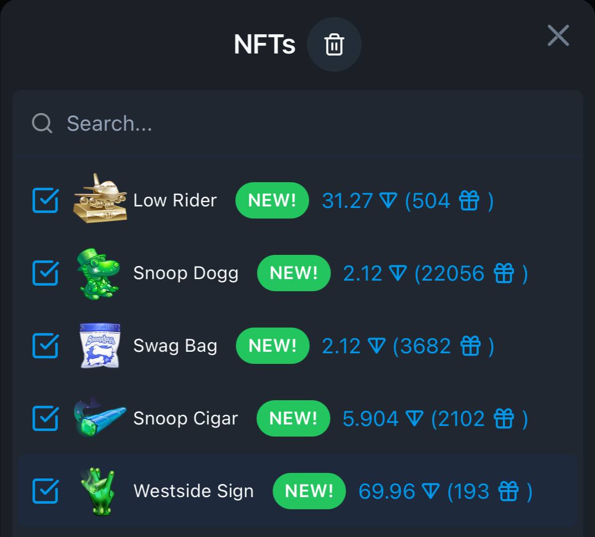Click the golden airplane Low Rider image
Image resolution: width=595 pixels, height=537 pixels.
[100, 198]
